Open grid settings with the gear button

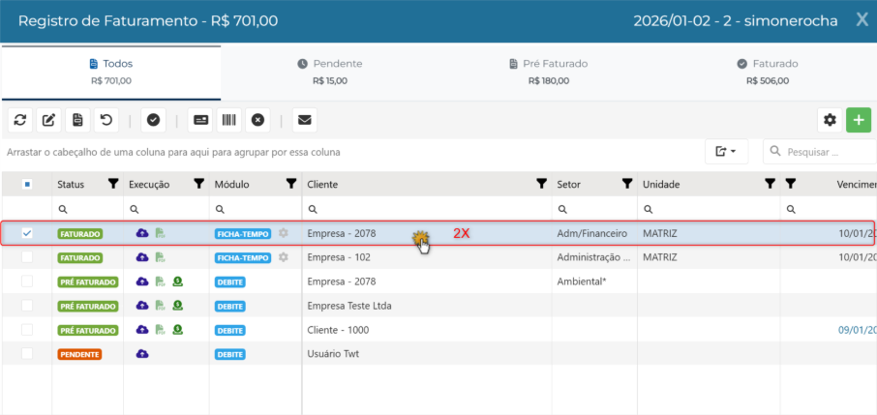pyautogui.click(x=830, y=120)
